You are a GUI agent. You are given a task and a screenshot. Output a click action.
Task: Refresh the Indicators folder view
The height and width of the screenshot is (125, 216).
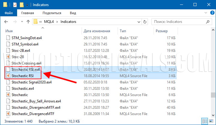[145, 22]
